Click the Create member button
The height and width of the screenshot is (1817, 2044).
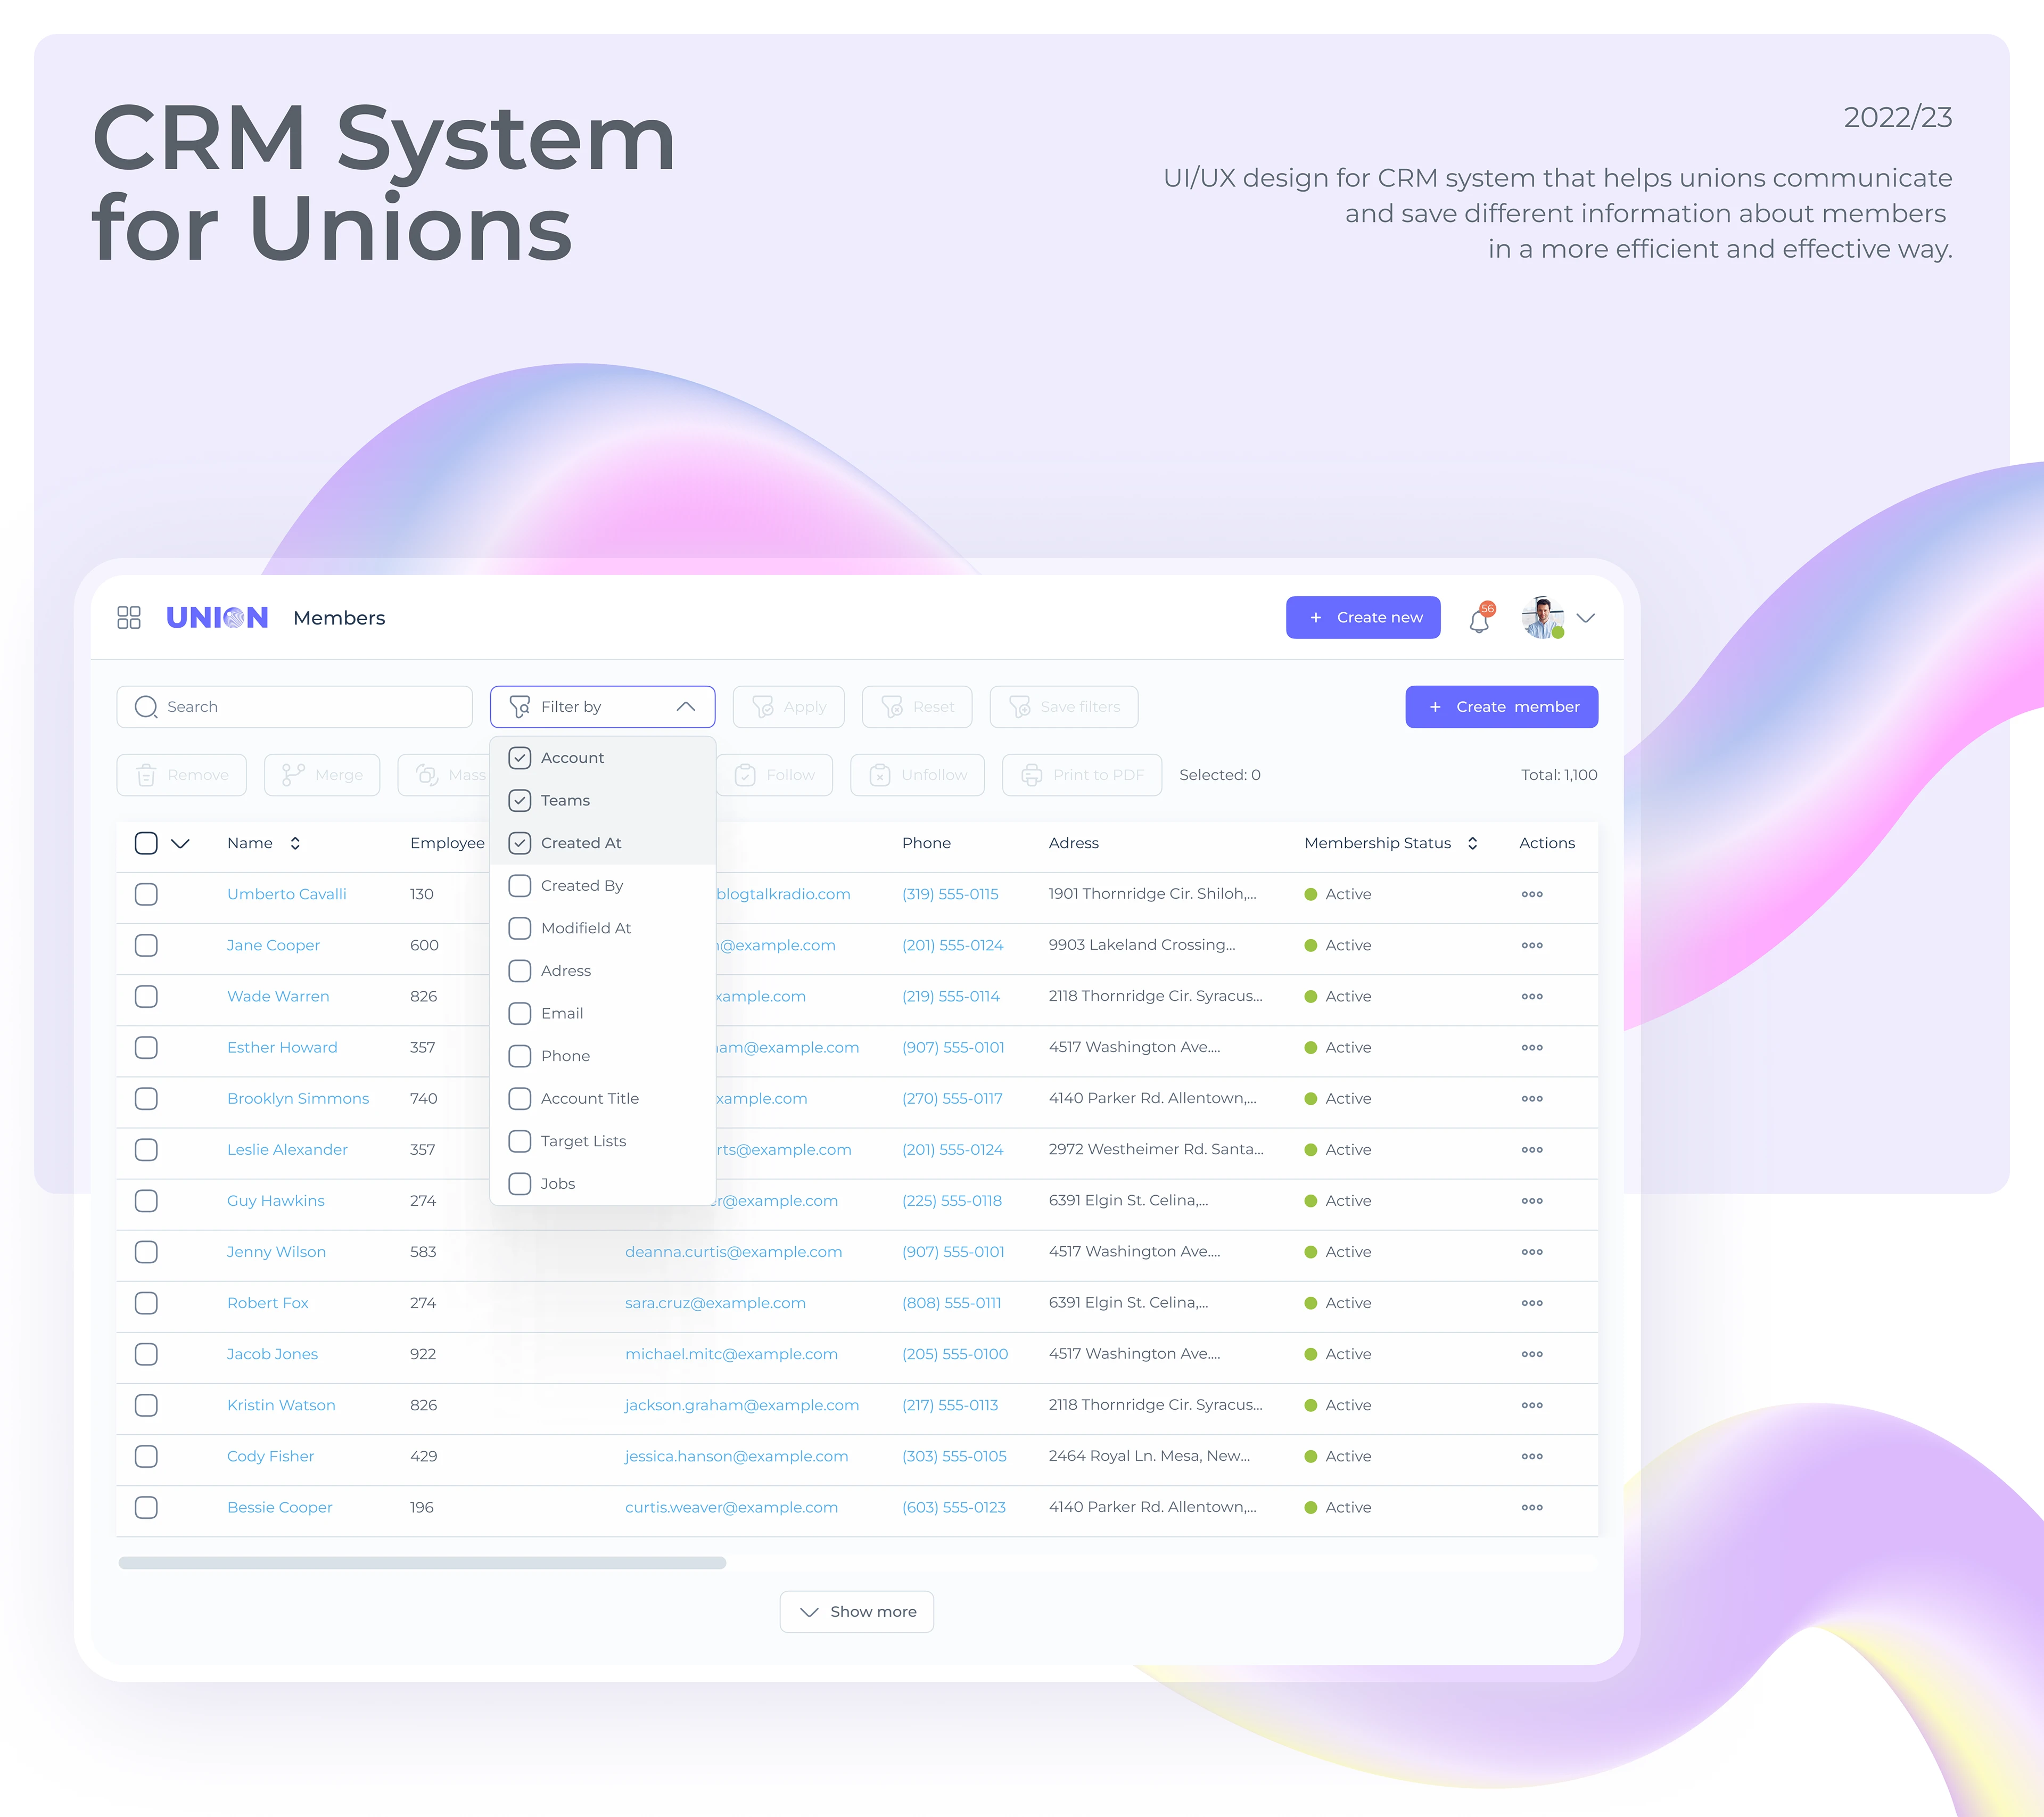pyautogui.click(x=1501, y=707)
